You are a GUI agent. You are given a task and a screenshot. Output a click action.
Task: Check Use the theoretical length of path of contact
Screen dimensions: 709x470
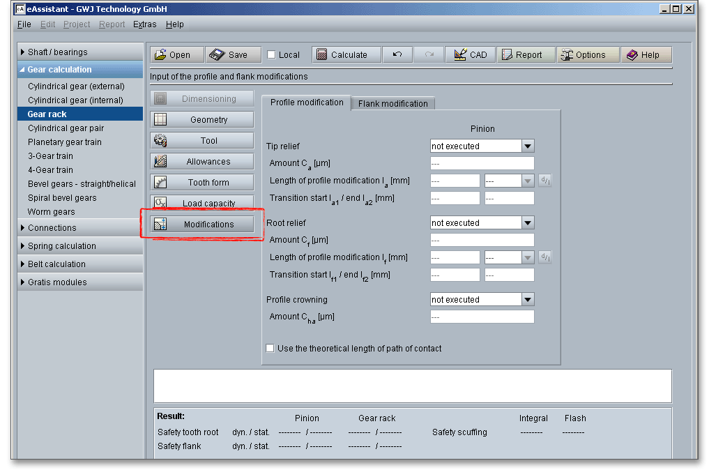point(270,349)
